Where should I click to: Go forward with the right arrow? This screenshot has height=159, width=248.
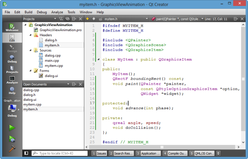tap(94, 19)
